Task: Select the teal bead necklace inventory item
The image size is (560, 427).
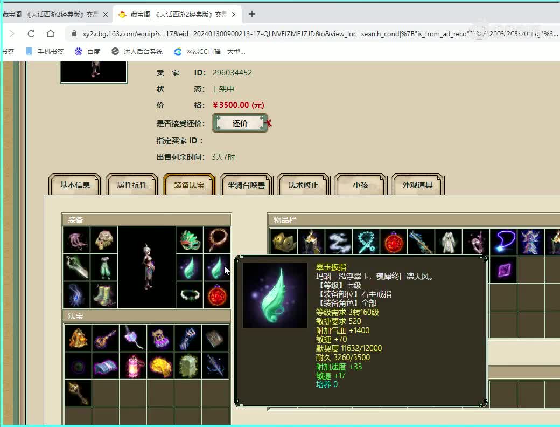Action: [x=367, y=242]
